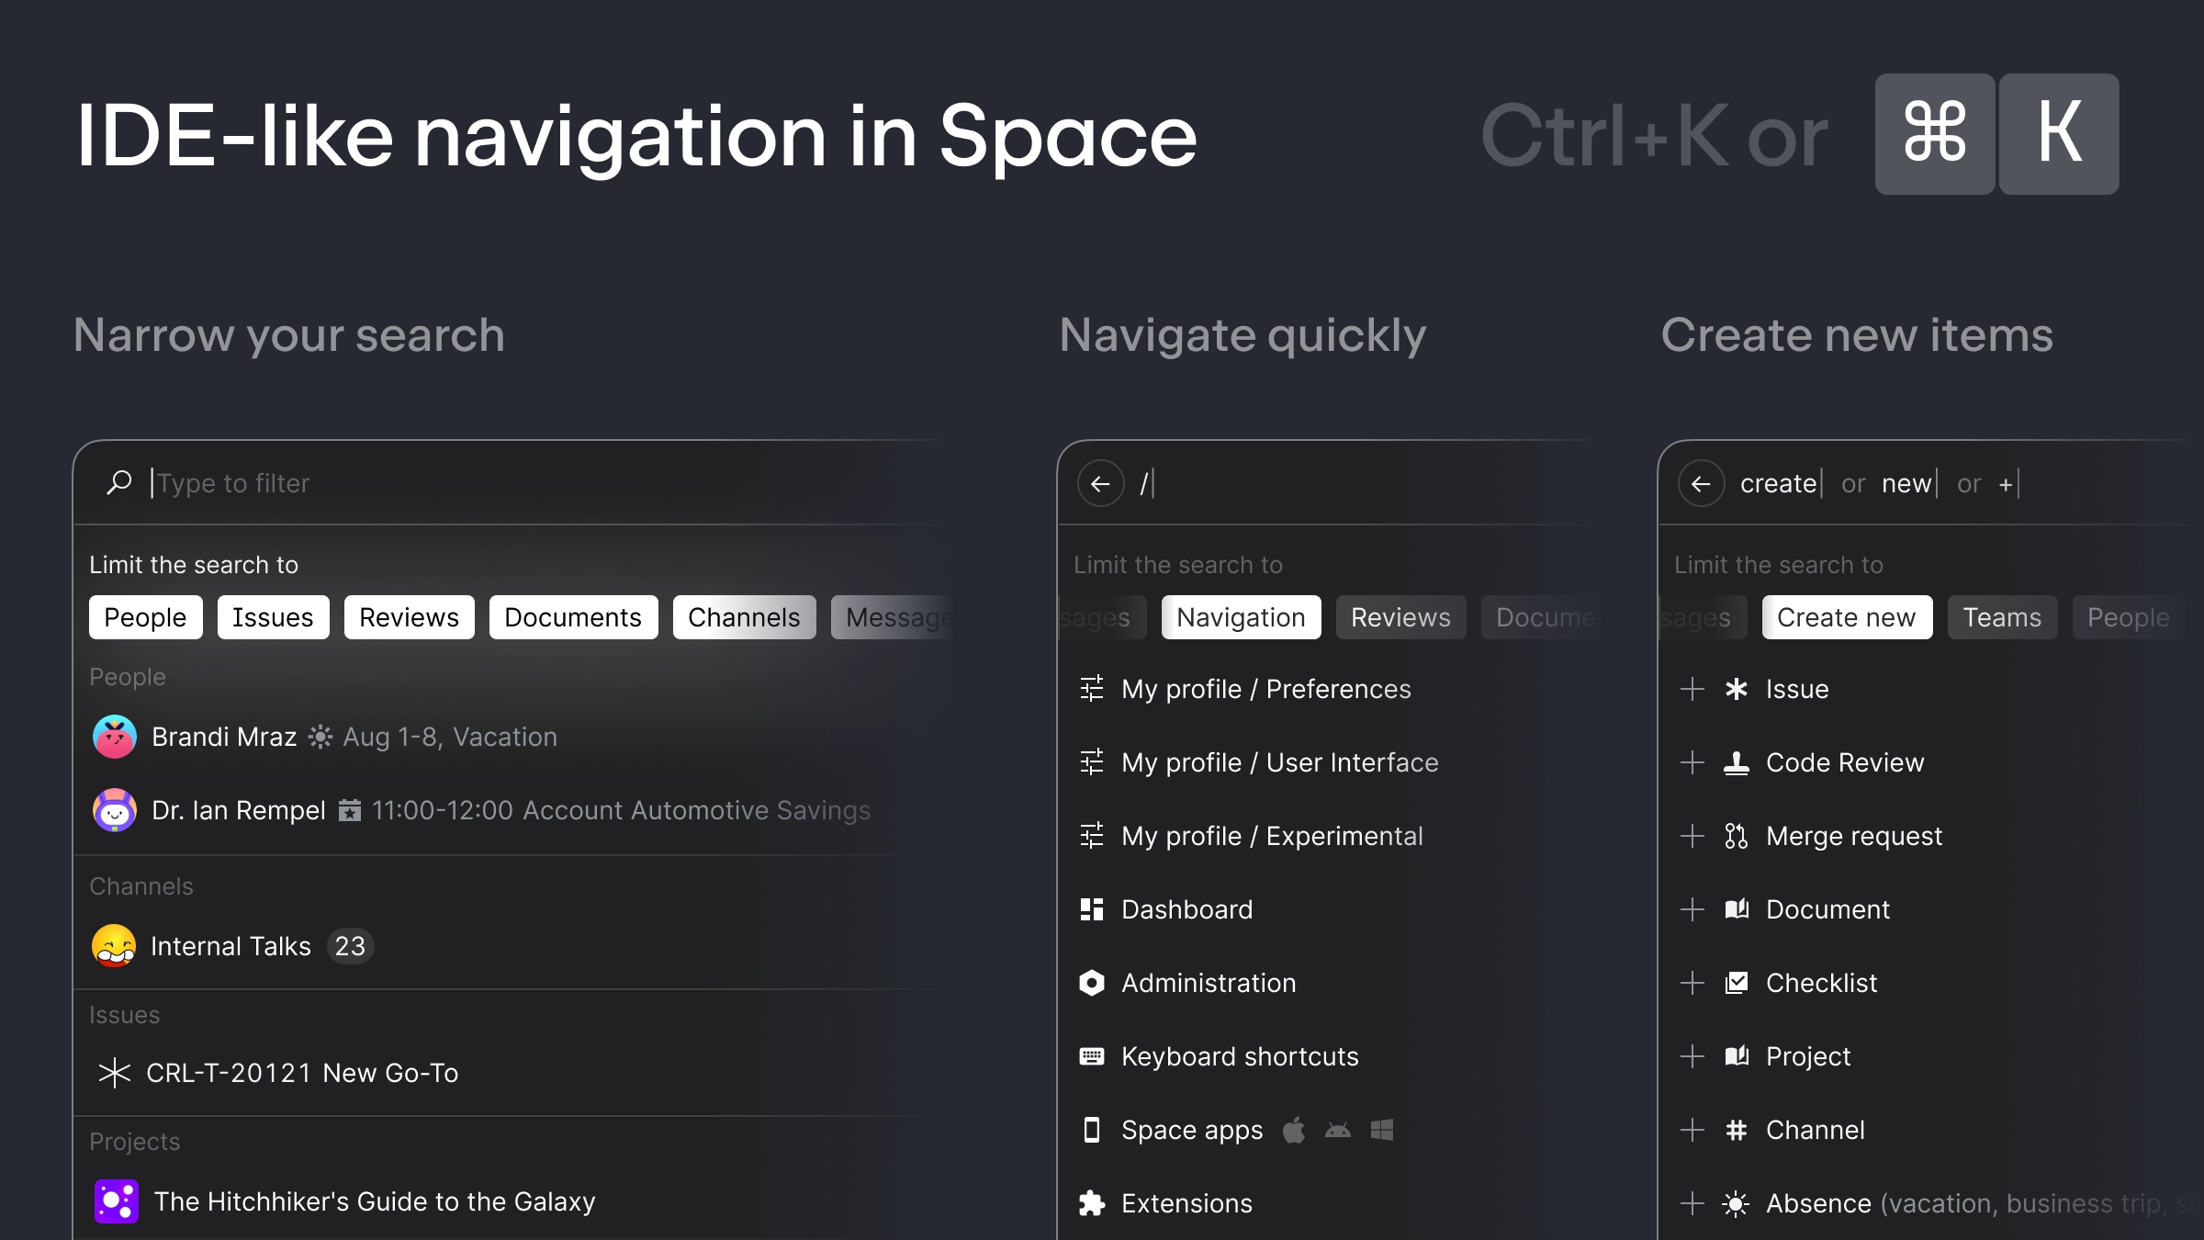Click the Extensions puzzle piece icon
The height and width of the screenshot is (1240, 2204).
click(1090, 1202)
